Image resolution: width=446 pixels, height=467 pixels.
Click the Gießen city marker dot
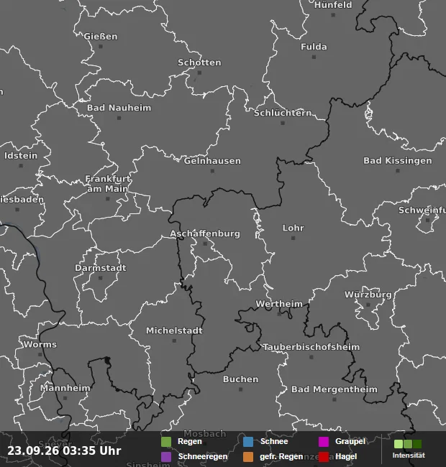pos(101,47)
